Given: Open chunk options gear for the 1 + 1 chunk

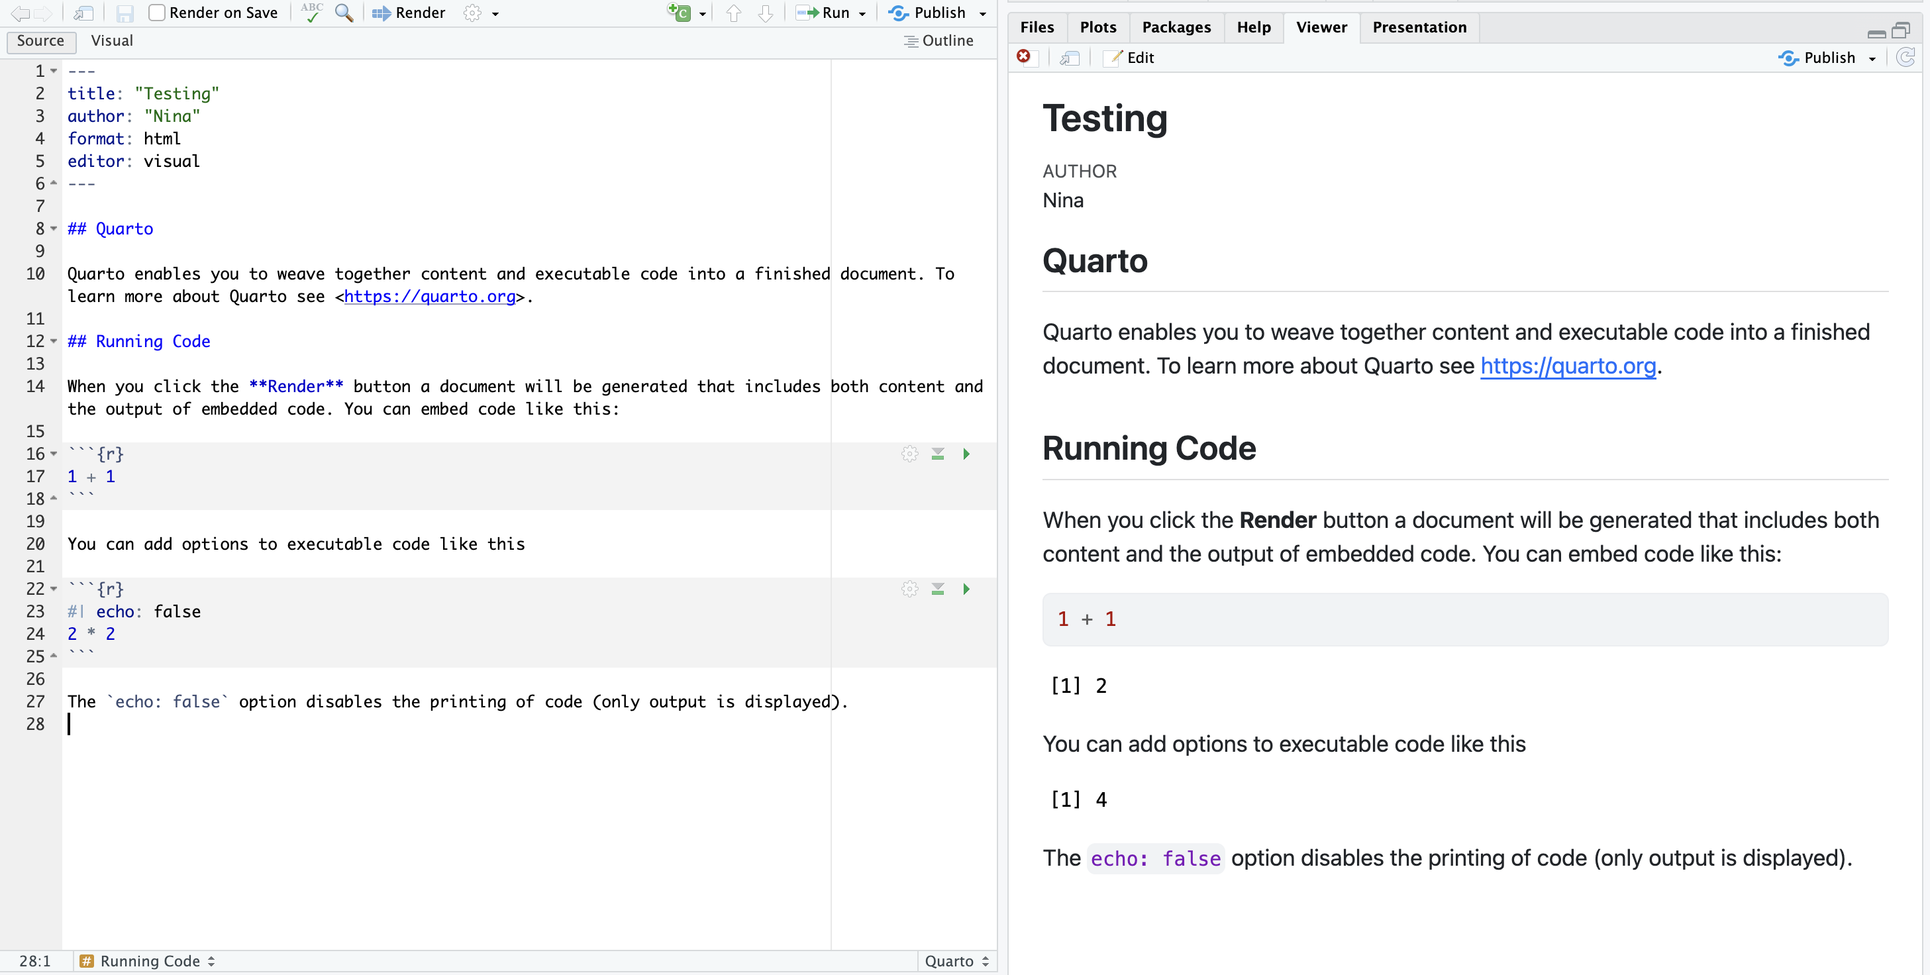Looking at the screenshot, I should point(909,454).
